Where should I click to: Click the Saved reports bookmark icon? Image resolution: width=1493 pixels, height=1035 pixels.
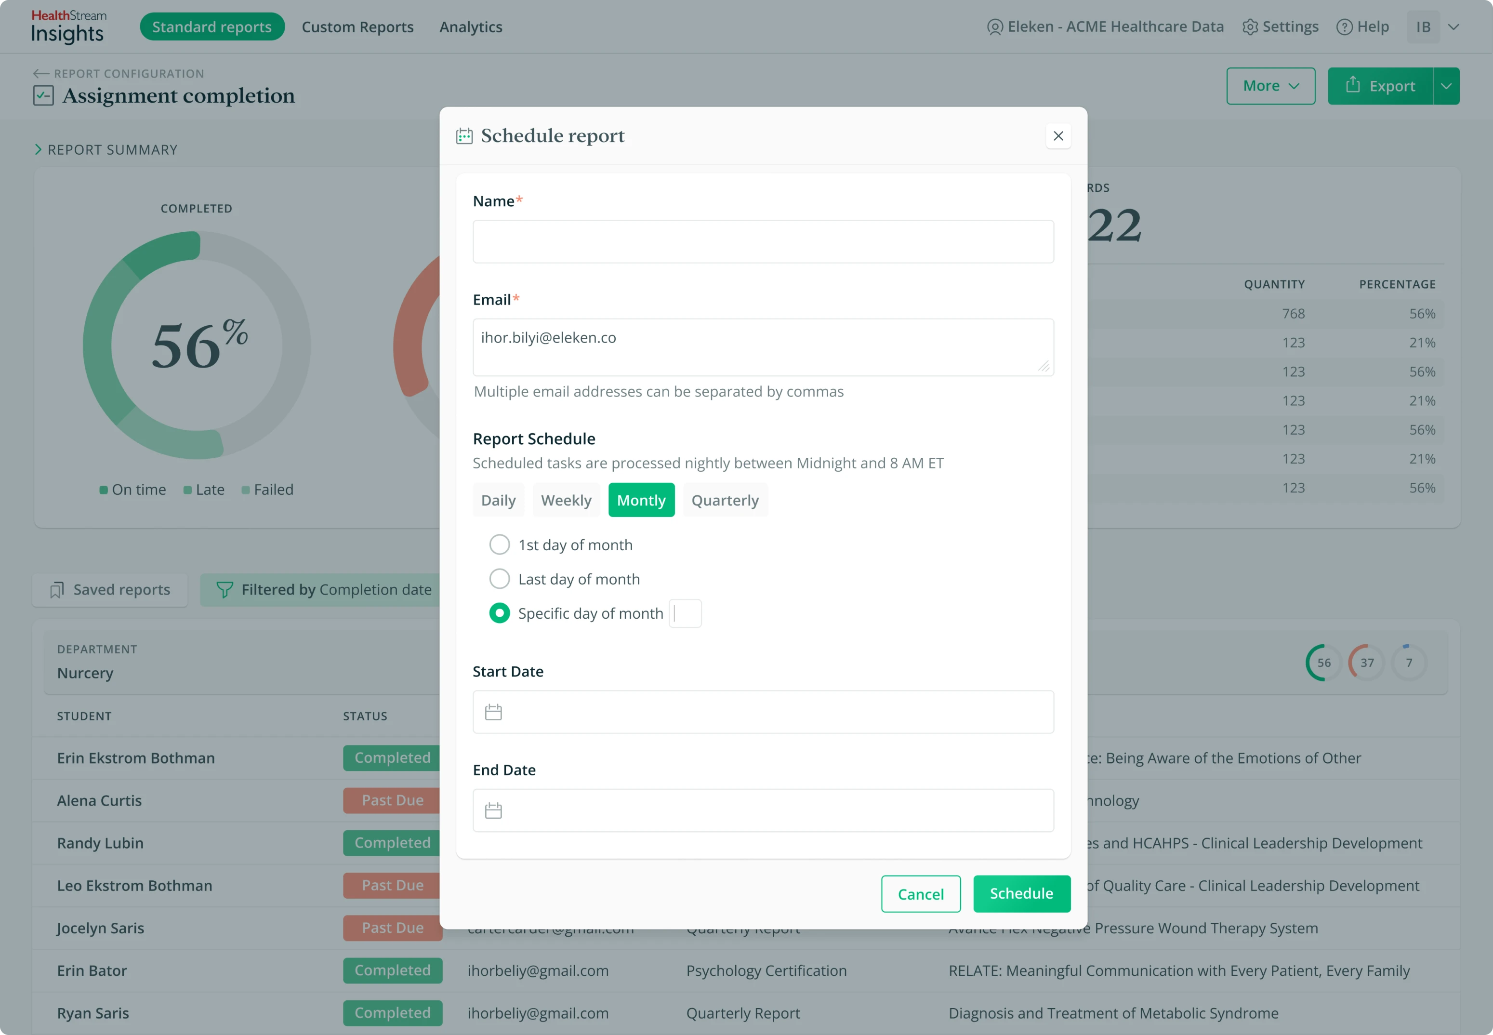coord(57,589)
